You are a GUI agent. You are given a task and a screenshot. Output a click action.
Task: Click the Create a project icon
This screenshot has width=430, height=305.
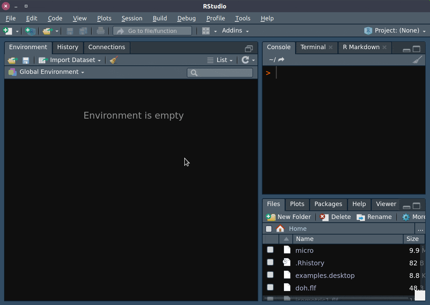(30, 31)
